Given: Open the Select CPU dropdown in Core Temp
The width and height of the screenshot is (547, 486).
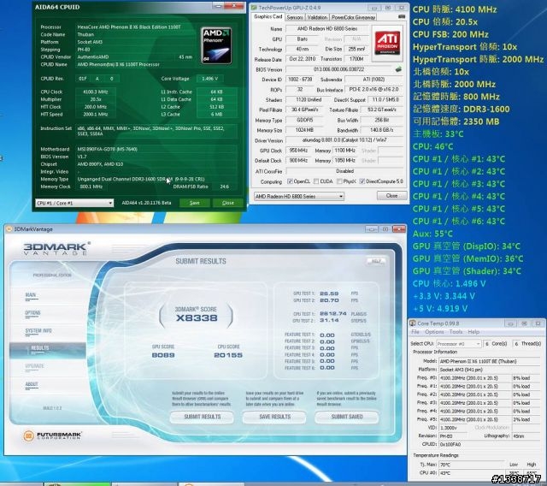Looking at the screenshot, I should 458,344.
